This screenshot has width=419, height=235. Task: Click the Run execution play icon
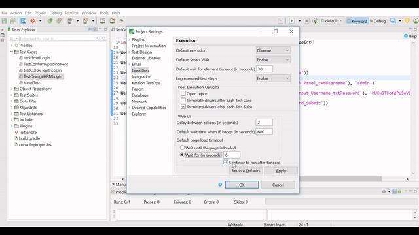[292, 21]
